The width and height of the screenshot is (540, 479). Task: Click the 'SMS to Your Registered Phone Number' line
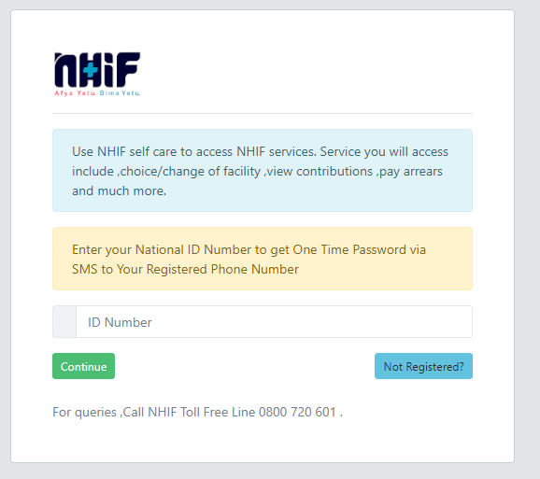pos(185,270)
